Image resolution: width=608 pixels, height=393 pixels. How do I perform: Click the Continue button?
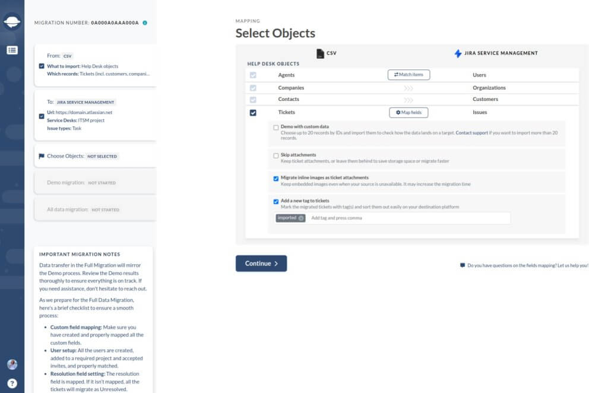[261, 263]
